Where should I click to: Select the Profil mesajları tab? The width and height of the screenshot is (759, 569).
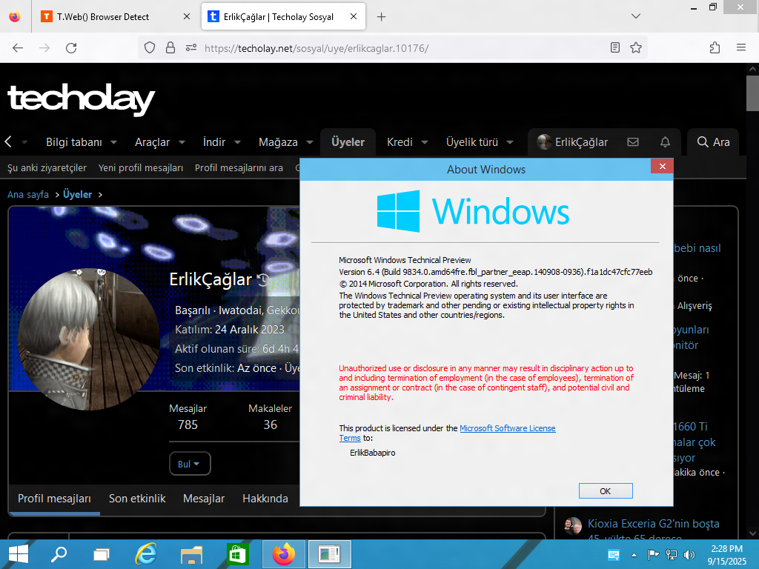coord(54,499)
